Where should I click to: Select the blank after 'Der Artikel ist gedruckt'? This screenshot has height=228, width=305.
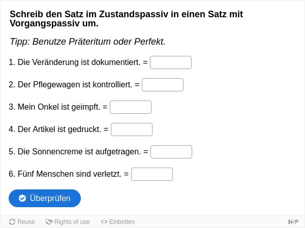coord(132,129)
